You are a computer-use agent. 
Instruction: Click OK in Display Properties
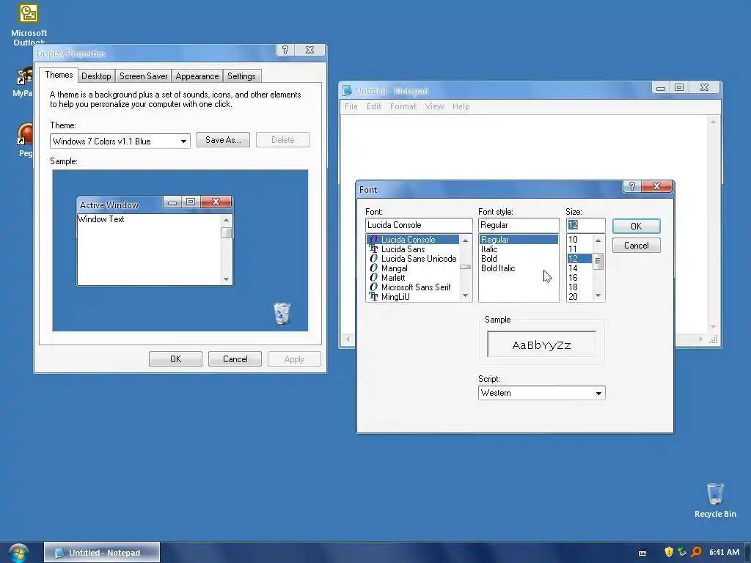click(x=175, y=359)
